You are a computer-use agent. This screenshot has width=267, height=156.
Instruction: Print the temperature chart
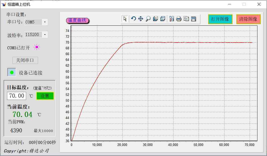pyautogui.click(x=179, y=19)
